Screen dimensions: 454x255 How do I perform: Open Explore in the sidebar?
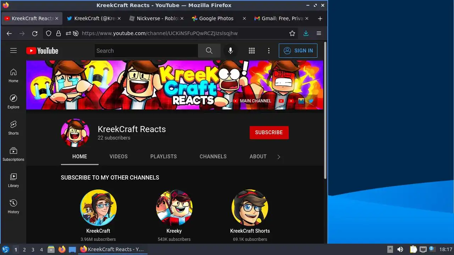[x=13, y=102]
